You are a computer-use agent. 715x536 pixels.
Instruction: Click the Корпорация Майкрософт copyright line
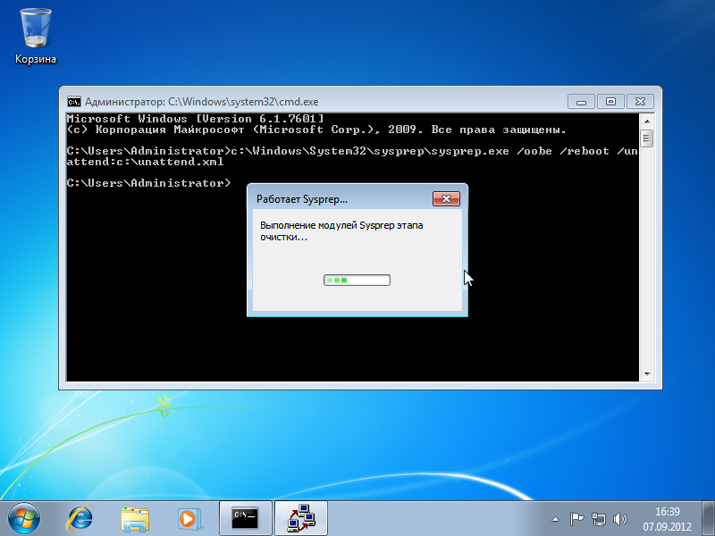(316, 130)
